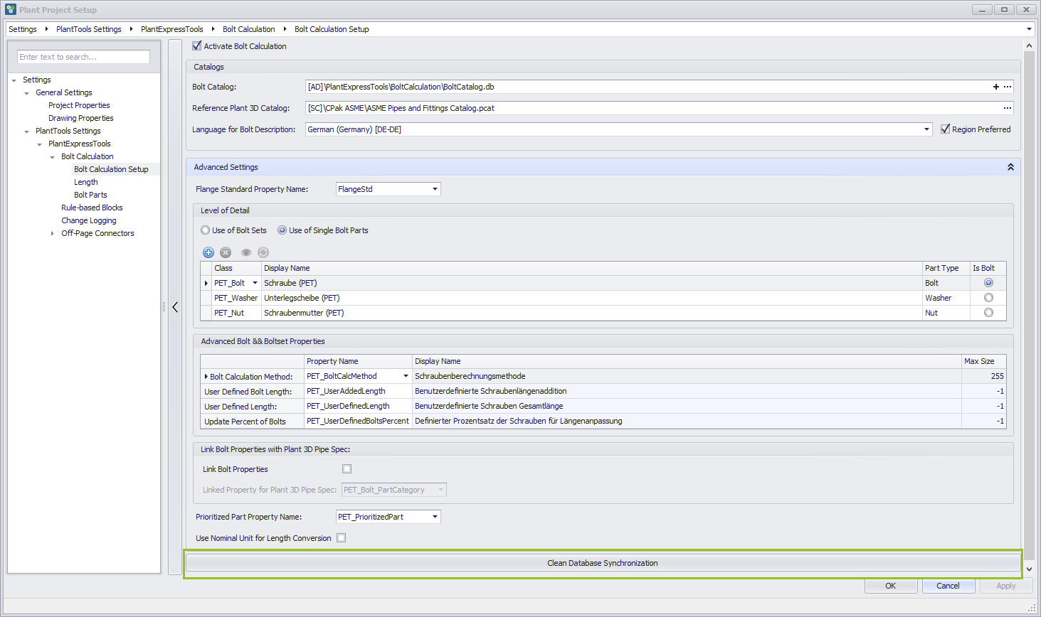Click PlantExpressTools breadcrumb
1041x617 pixels.
click(172, 29)
